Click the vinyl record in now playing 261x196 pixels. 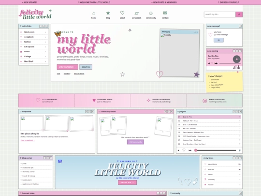pyautogui.click(x=237, y=59)
